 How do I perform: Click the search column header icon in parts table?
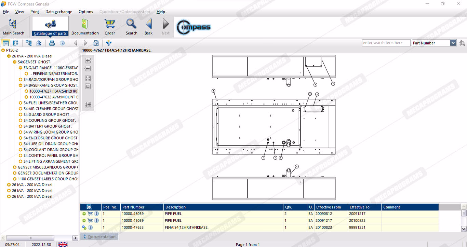pos(89,207)
